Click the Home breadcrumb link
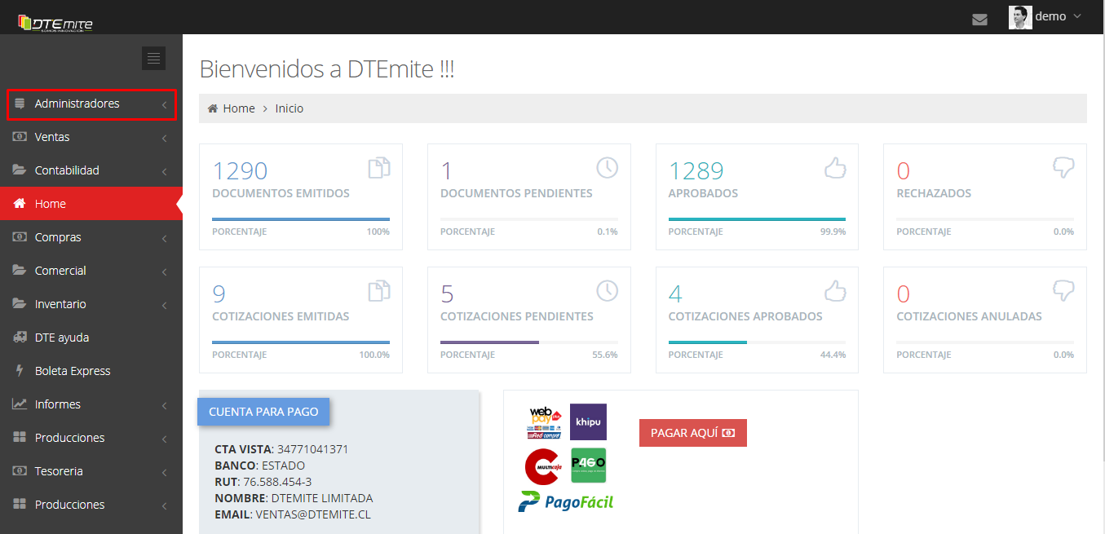This screenshot has height=534, width=1105. 239,108
